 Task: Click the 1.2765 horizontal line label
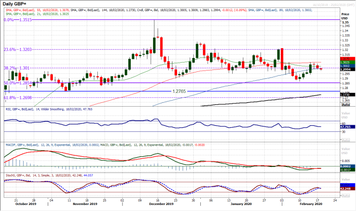point(179,91)
